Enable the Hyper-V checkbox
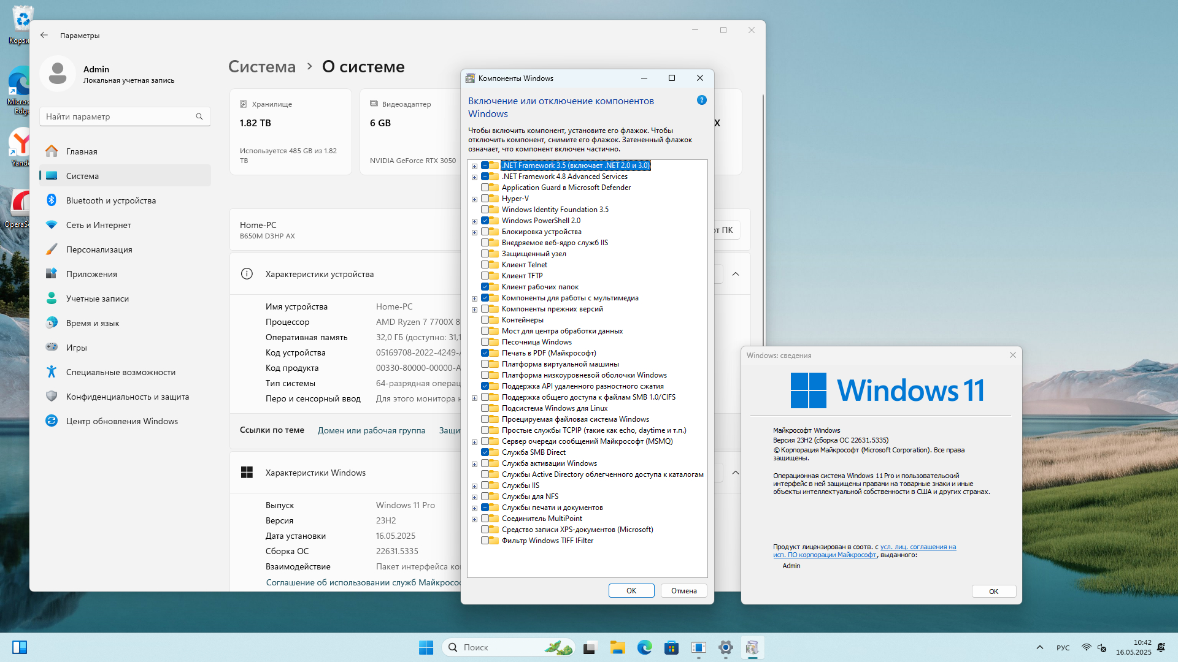The height and width of the screenshot is (662, 1178). 485,199
